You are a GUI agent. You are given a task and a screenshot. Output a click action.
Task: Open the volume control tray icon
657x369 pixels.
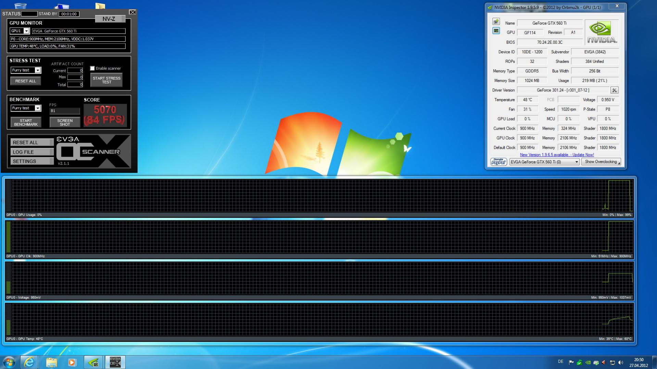(621, 362)
